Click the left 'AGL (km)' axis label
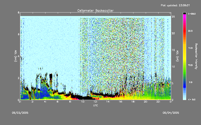The height and width of the screenshot is (125, 201). coord(16,56)
